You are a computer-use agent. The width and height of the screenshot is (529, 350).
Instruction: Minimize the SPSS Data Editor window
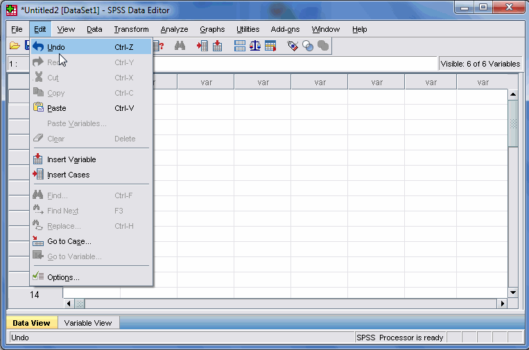465,8
